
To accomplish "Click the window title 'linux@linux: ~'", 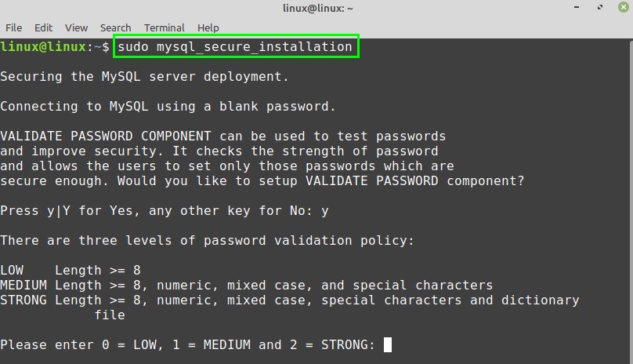I will 316,9.
